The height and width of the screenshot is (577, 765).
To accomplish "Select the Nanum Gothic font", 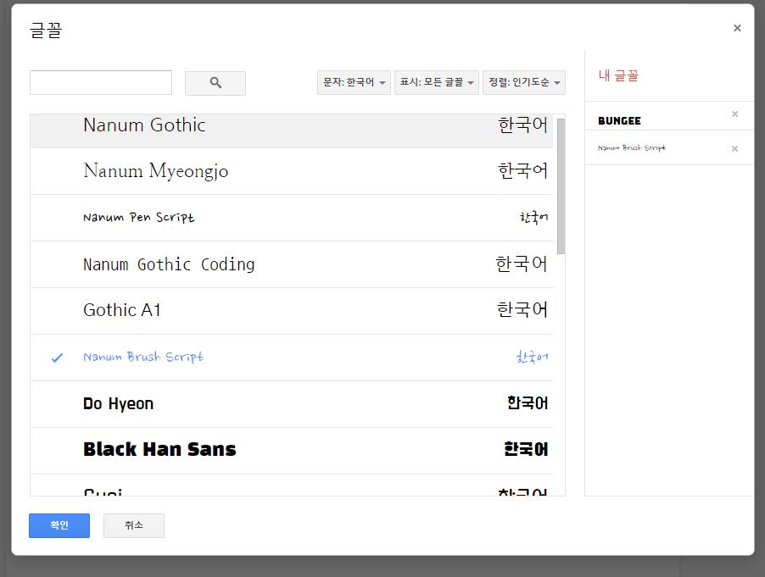I will tap(291, 130).
